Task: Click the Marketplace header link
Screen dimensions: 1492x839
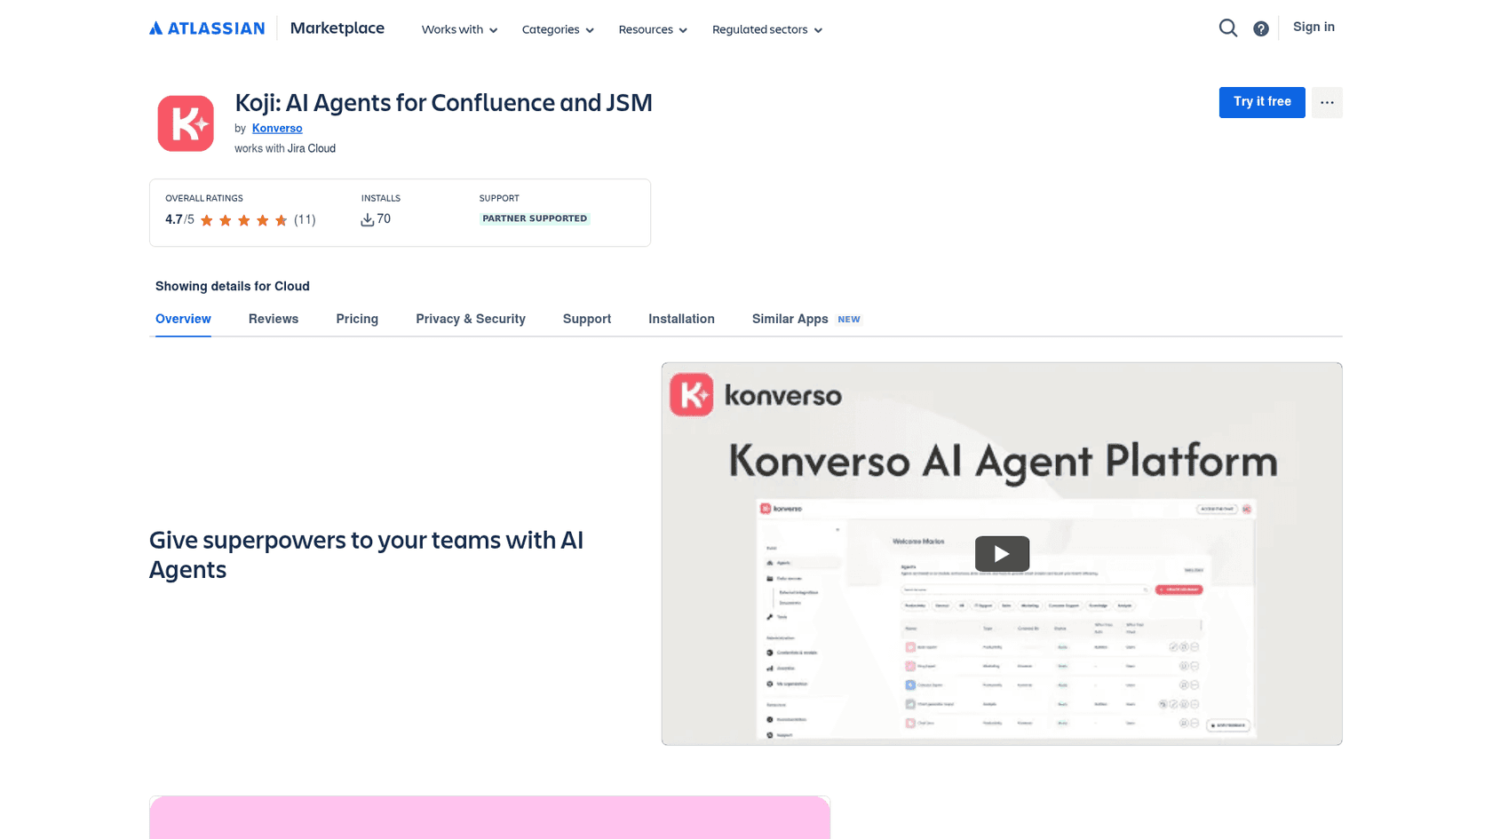Action: tap(337, 28)
